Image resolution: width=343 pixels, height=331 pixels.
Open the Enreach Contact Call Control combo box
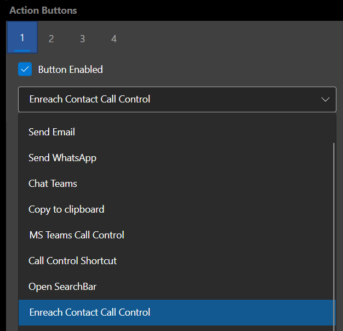point(164,100)
